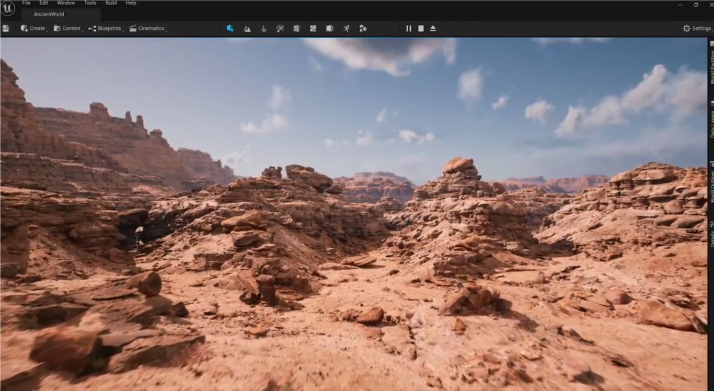Save the current level with the disk icon
714x391 pixels.
click(6, 28)
